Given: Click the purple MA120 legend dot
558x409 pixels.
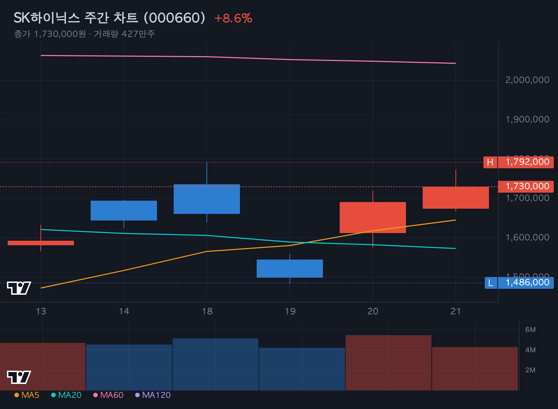Looking at the screenshot, I should point(137,395).
